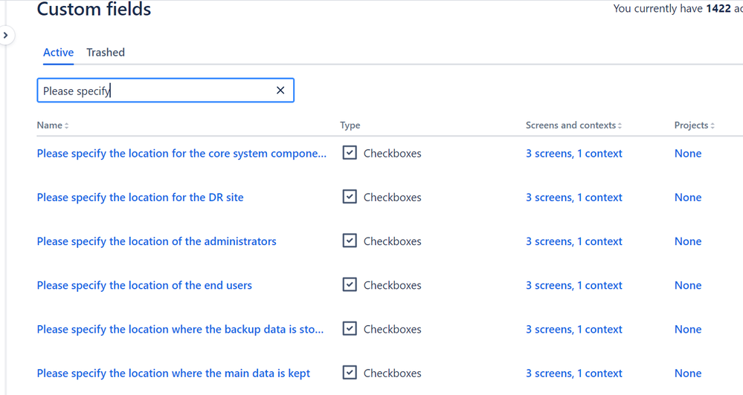
Task: Click the Checkboxes icon in backup data row
Action: pos(350,329)
